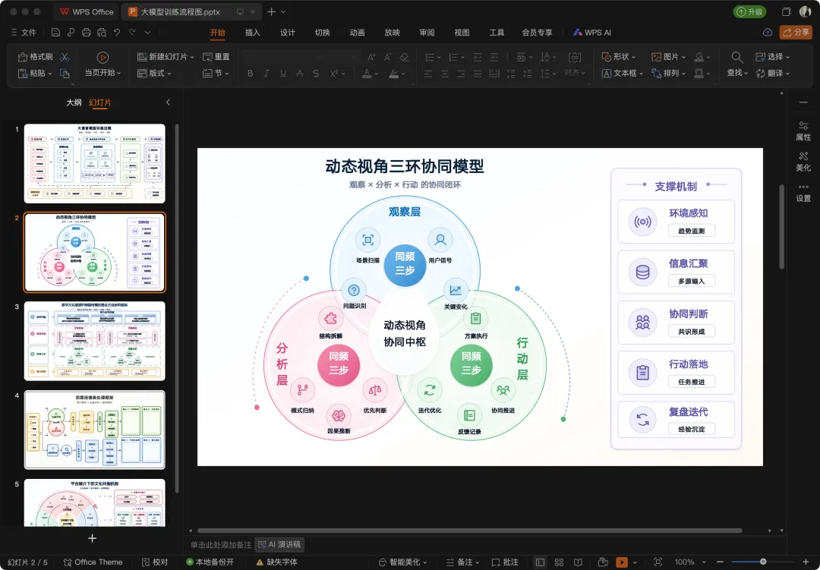Toggle Bold formatting
Image resolution: width=820 pixels, height=570 pixels.
pos(250,73)
